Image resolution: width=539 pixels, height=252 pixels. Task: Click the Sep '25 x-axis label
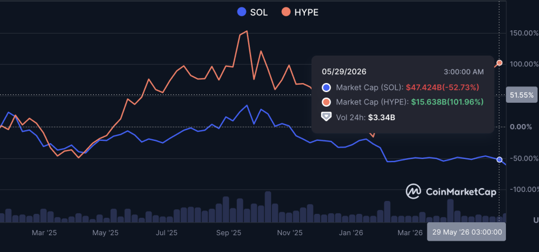pyautogui.click(x=229, y=233)
